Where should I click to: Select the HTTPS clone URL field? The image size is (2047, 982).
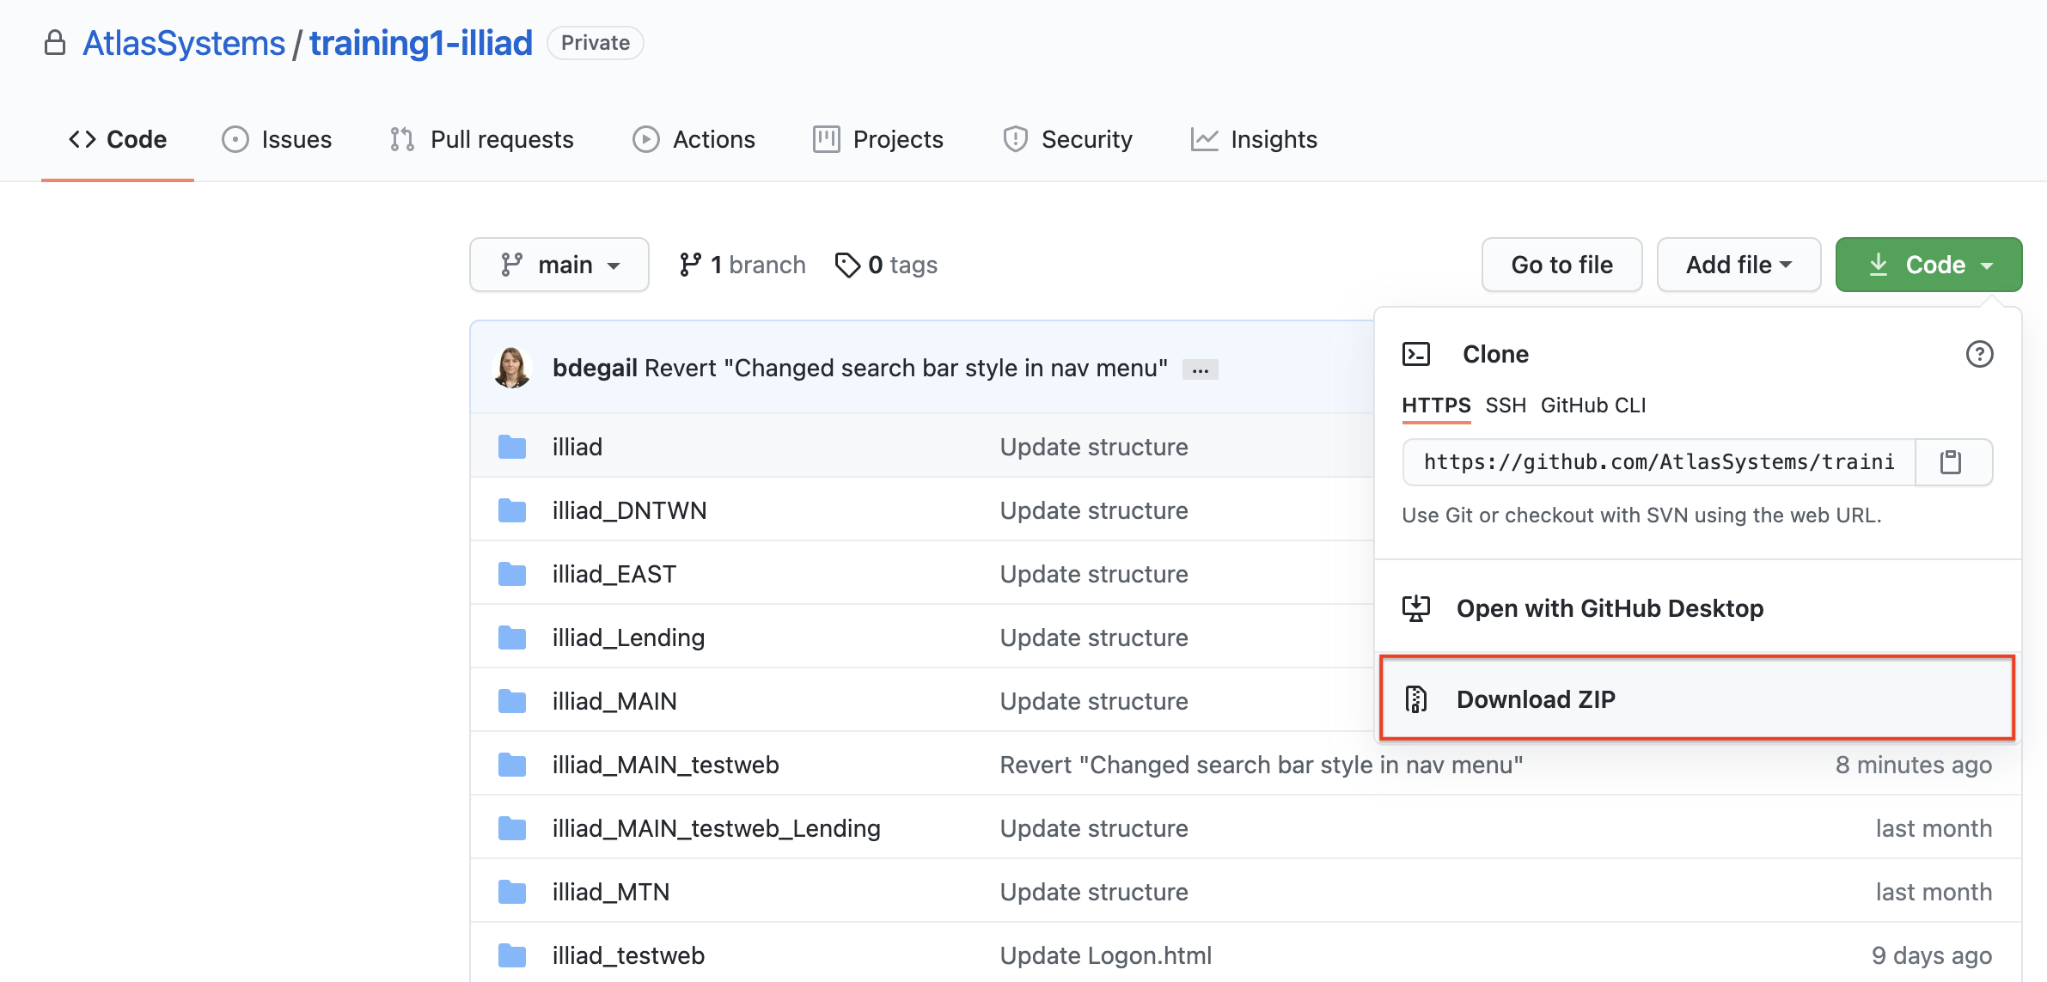pyautogui.click(x=1658, y=462)
